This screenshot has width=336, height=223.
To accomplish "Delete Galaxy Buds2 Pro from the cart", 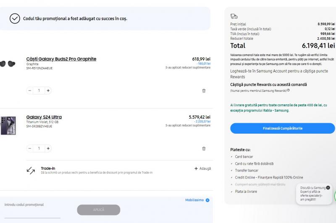I will (x=204, y=91).
